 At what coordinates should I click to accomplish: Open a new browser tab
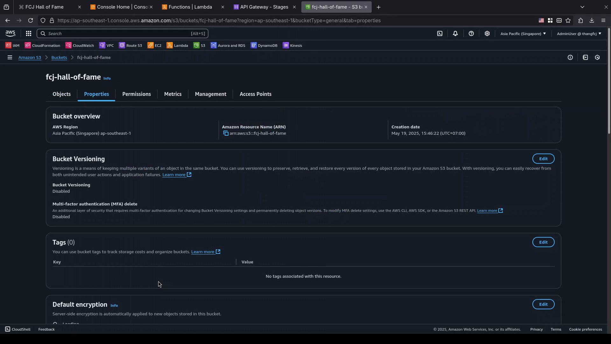[378, 7]
